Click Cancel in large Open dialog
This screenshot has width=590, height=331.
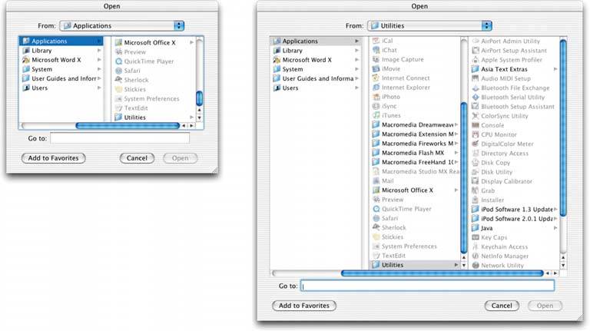[502, 306]
